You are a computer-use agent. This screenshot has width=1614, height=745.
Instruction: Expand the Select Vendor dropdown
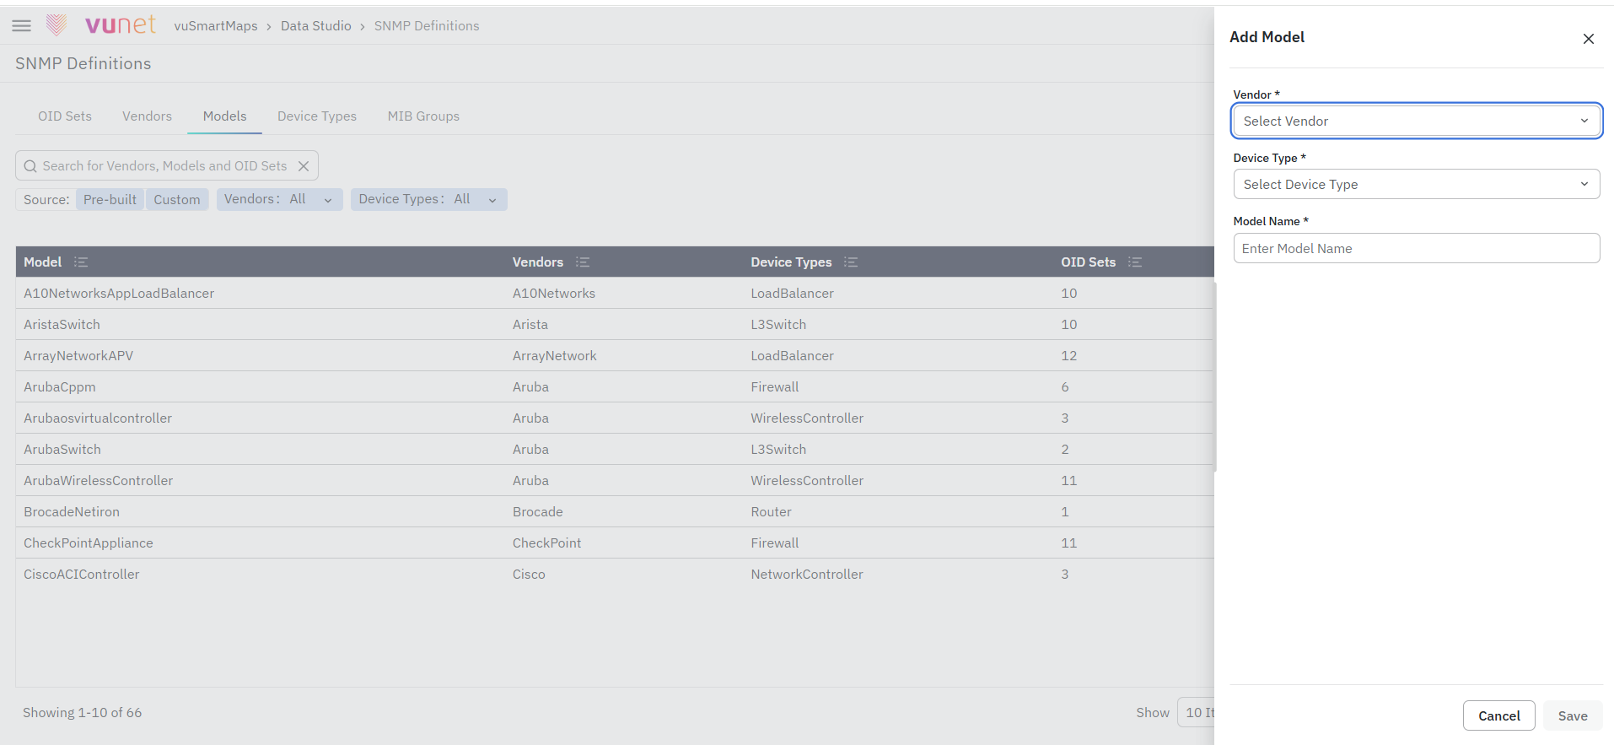pos(1417,121)
